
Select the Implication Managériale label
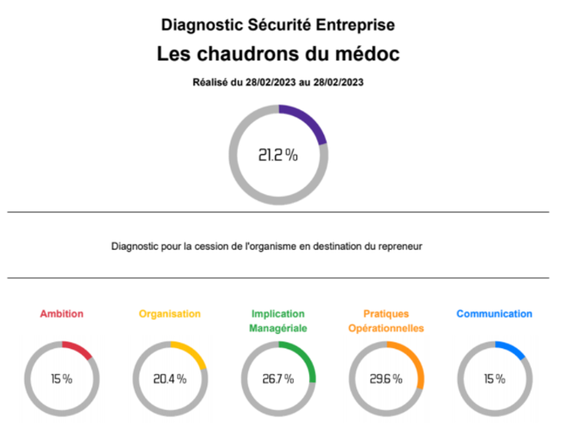pyautogui.click(x=278, y=320)
